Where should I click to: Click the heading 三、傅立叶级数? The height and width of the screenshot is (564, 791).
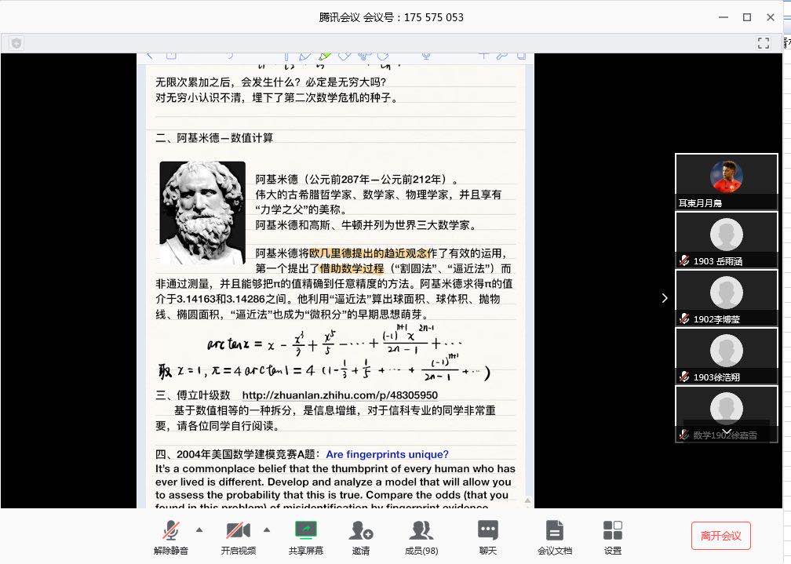pos(193,395)
